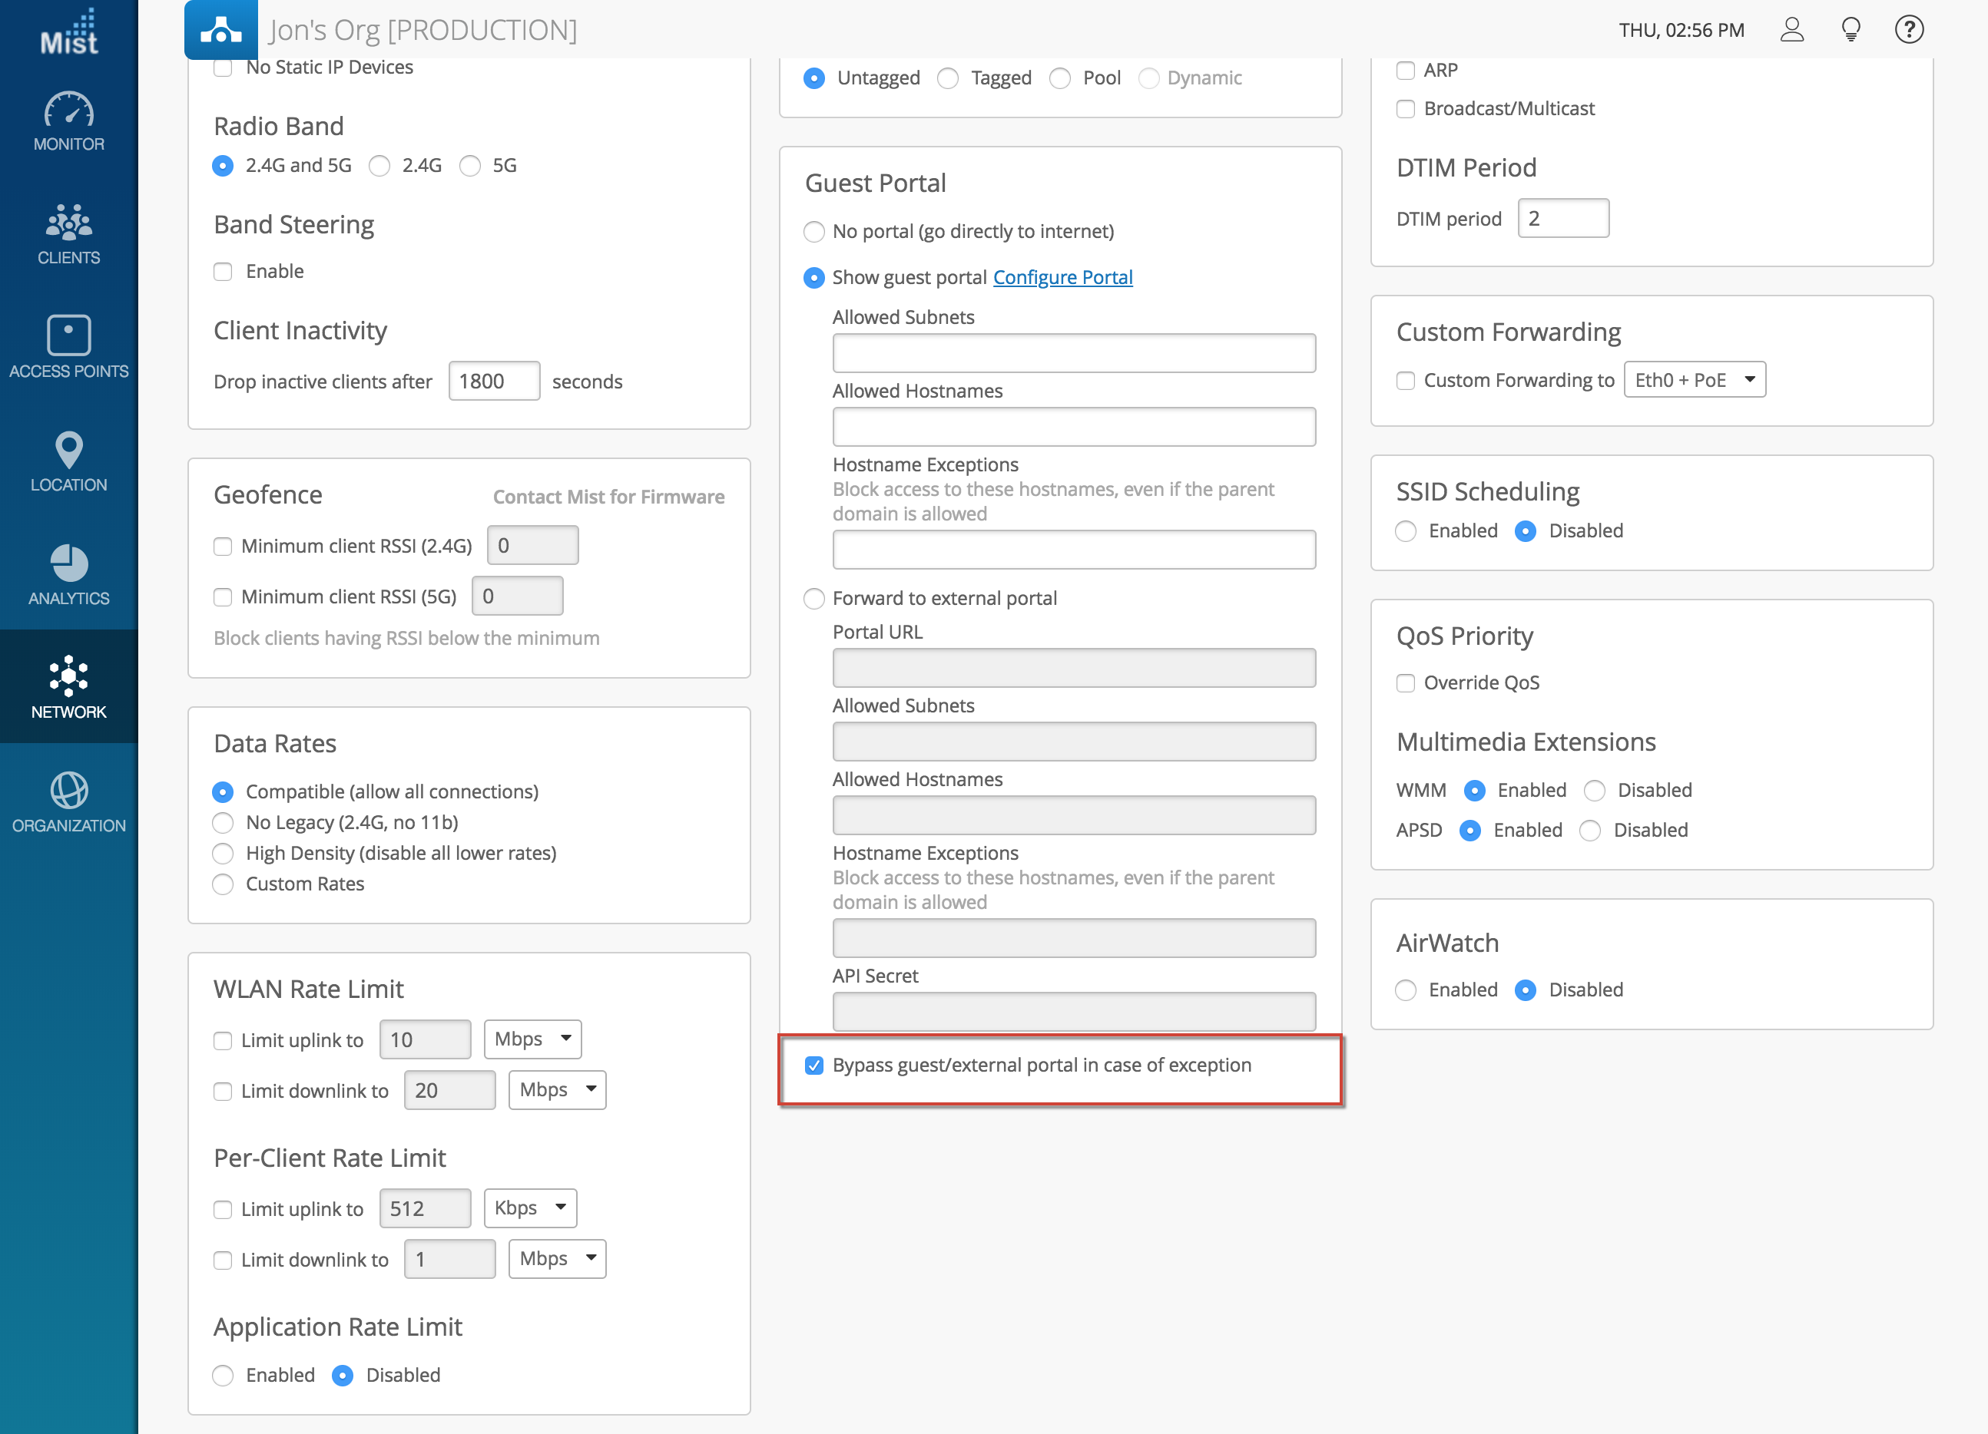Uncheck Bypass guest/external portal in case of exception

click(813, 1066)
